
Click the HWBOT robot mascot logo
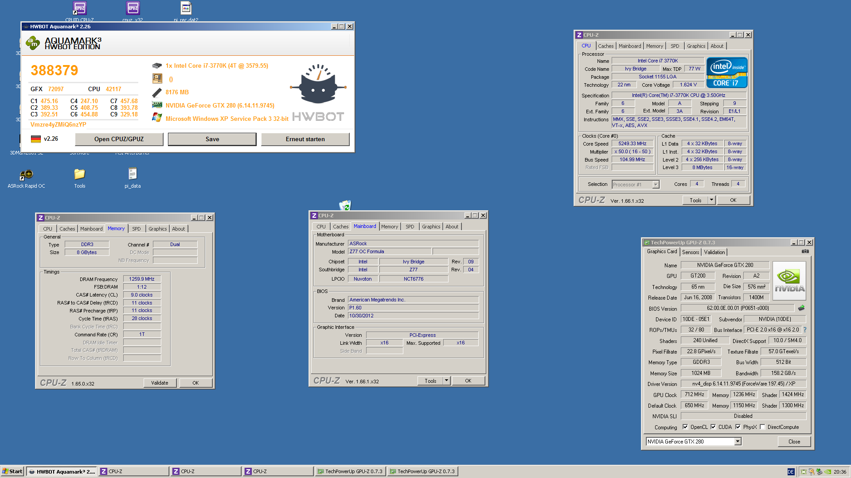(x=318, y=84)
